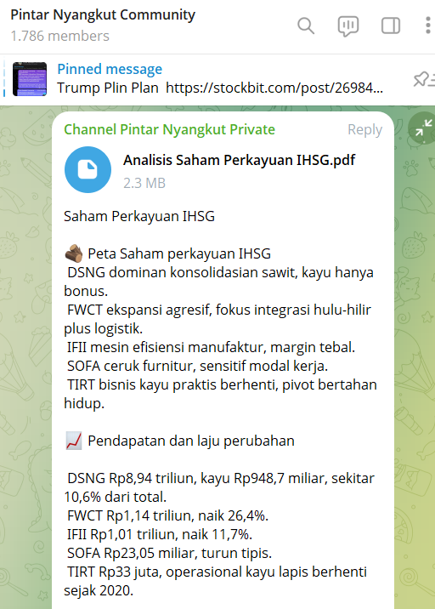Click the wood log emoji in message
This screenshot has width=435, height=609.
click(x=74, y=253)
